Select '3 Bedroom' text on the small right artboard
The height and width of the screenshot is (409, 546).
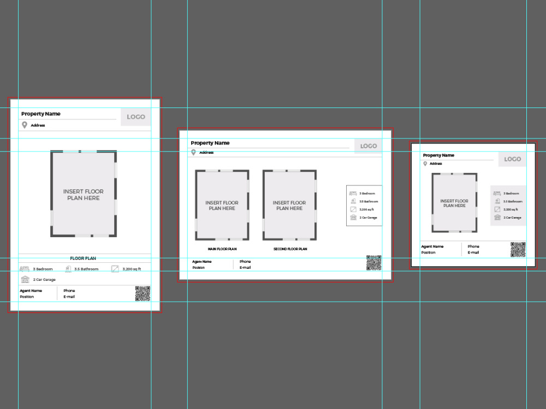point(511,194)
